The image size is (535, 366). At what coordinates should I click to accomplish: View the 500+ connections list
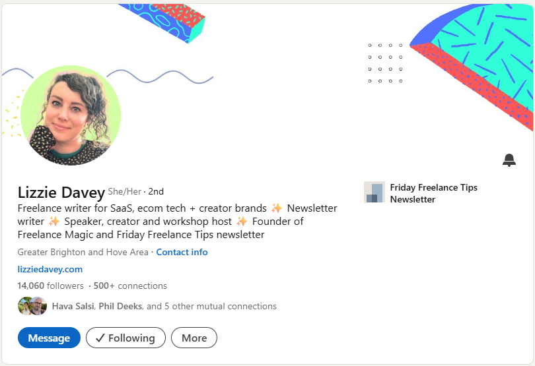[x=130, y=286]
